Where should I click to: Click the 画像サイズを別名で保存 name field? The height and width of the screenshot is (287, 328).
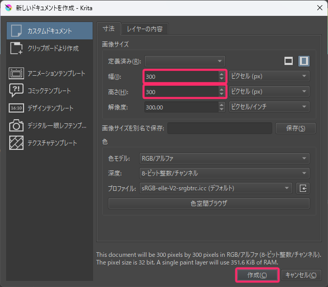pyautogui.click(x=220, y=128)
